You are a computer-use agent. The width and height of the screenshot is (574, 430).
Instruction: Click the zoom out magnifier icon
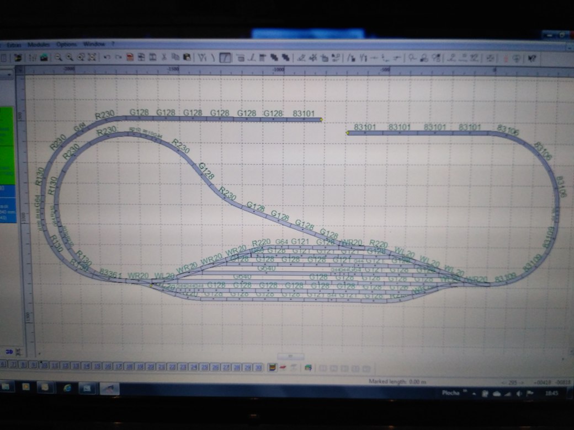pos(70,57)
